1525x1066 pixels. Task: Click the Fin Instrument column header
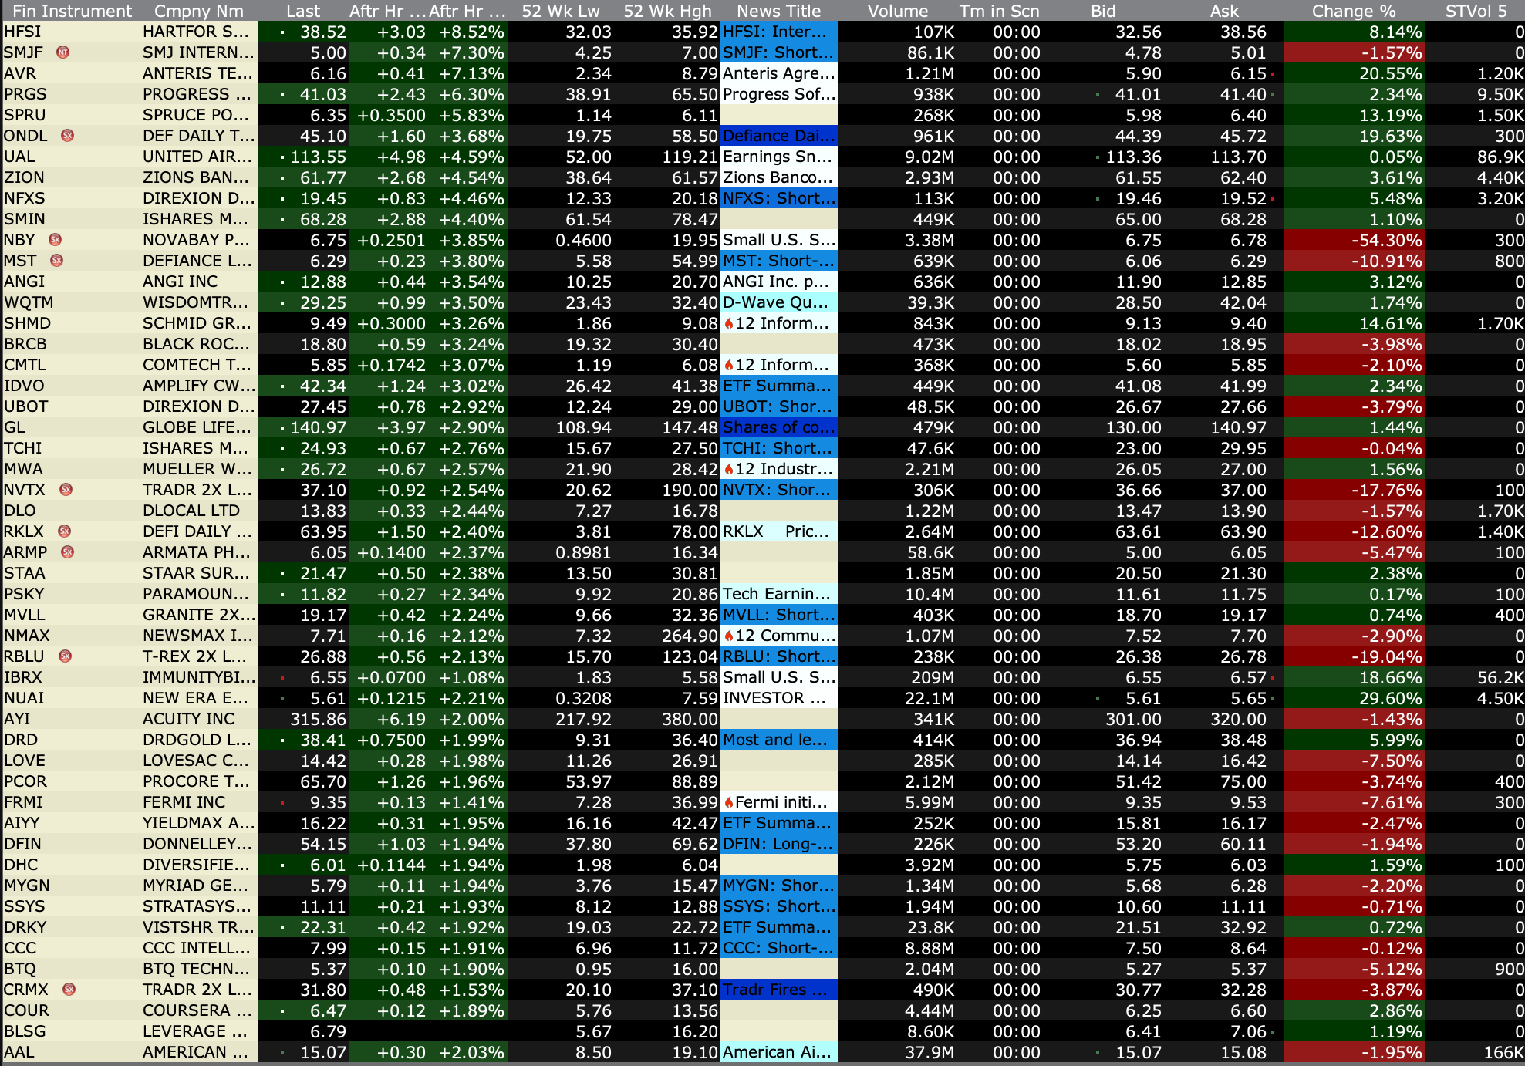coord(72,11)
